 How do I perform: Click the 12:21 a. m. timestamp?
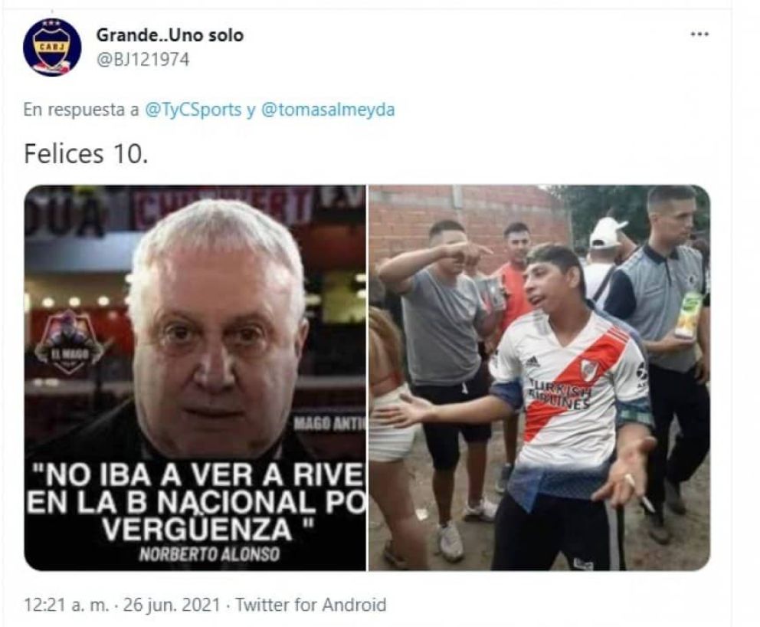coord(67,605)
